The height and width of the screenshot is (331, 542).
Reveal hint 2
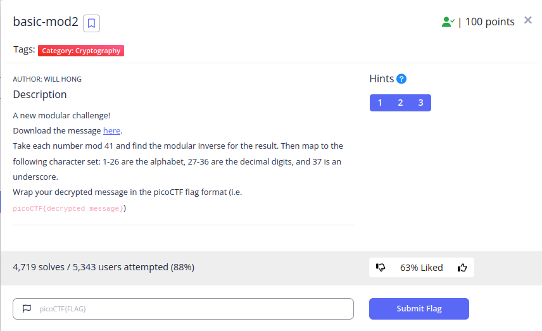(x=400, y=103)
